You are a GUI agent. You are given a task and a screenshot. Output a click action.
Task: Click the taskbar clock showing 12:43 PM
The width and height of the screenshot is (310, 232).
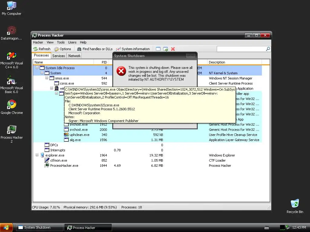(x=299, y=227)
